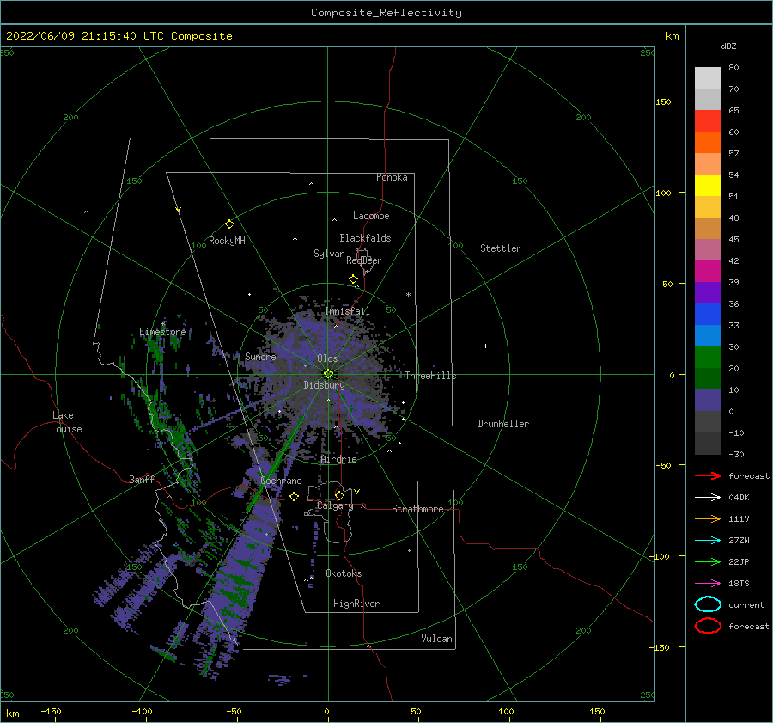Click the Vulcan city label
The width and height of the screenshot is (773, 723).
[437, 639]
